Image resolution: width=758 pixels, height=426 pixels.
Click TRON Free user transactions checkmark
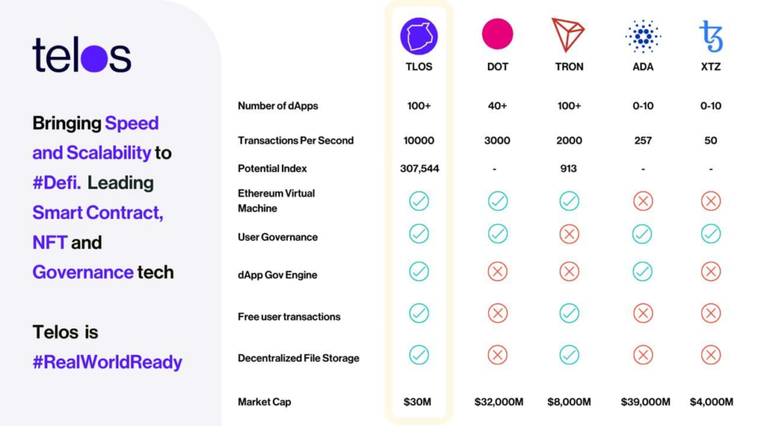[x=568, y=314]
